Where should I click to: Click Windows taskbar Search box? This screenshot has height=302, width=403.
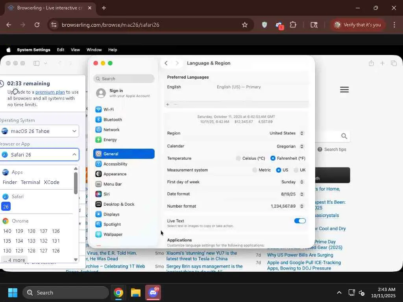pos(66,293)
